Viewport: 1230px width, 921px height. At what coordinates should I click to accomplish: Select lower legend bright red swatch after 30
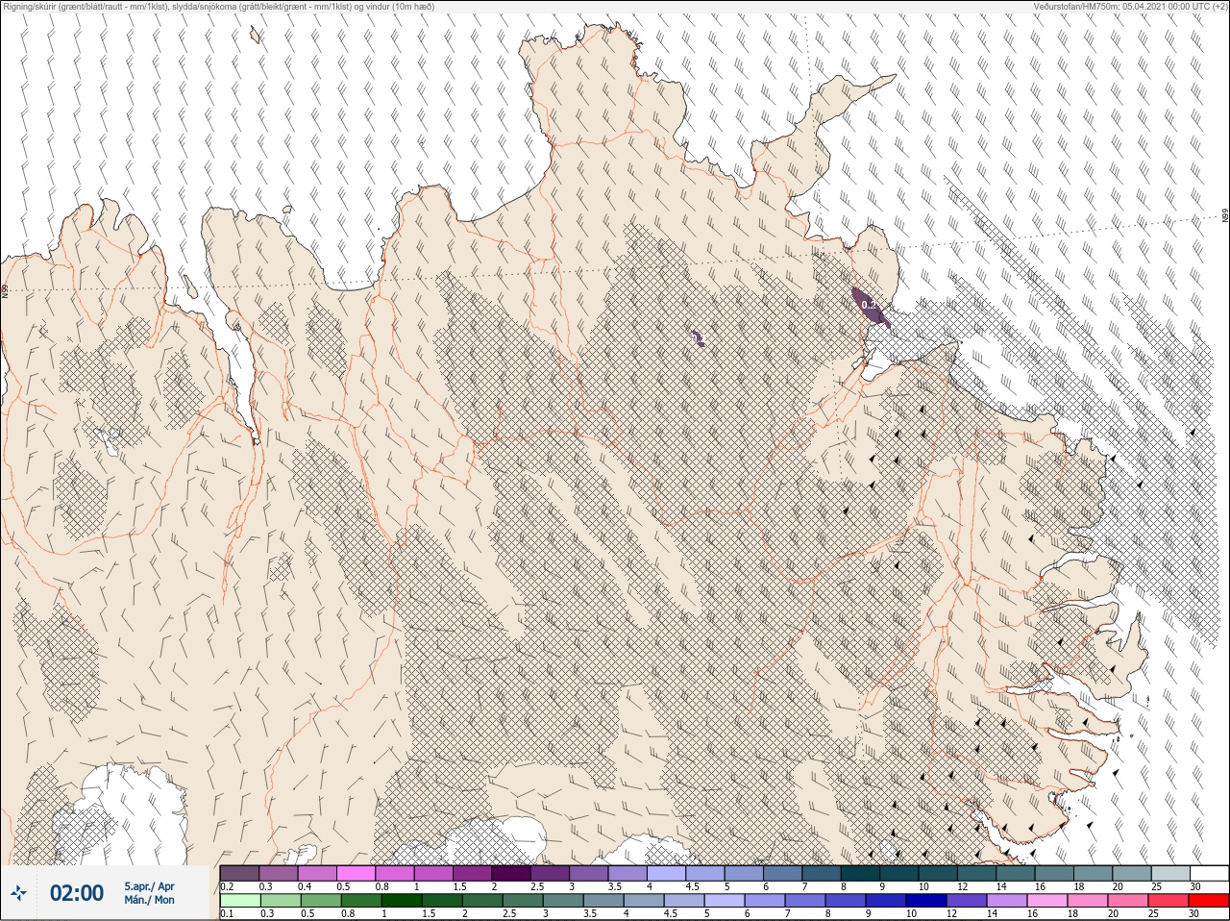(x=1209, y=901)
